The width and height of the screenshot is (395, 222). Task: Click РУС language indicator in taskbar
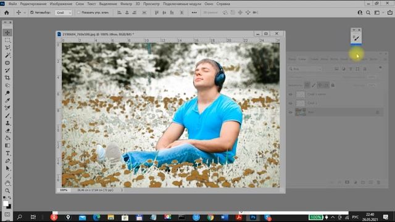355,217
